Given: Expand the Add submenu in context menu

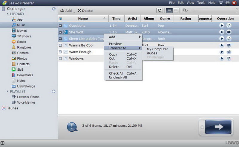Looking at the screenshot, I should [x=123, y=37].
